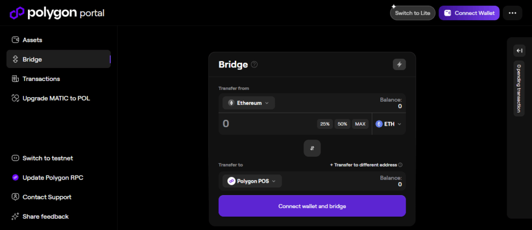
Task: Click the Polygon portal logo
Action: (x=57, y=12)
